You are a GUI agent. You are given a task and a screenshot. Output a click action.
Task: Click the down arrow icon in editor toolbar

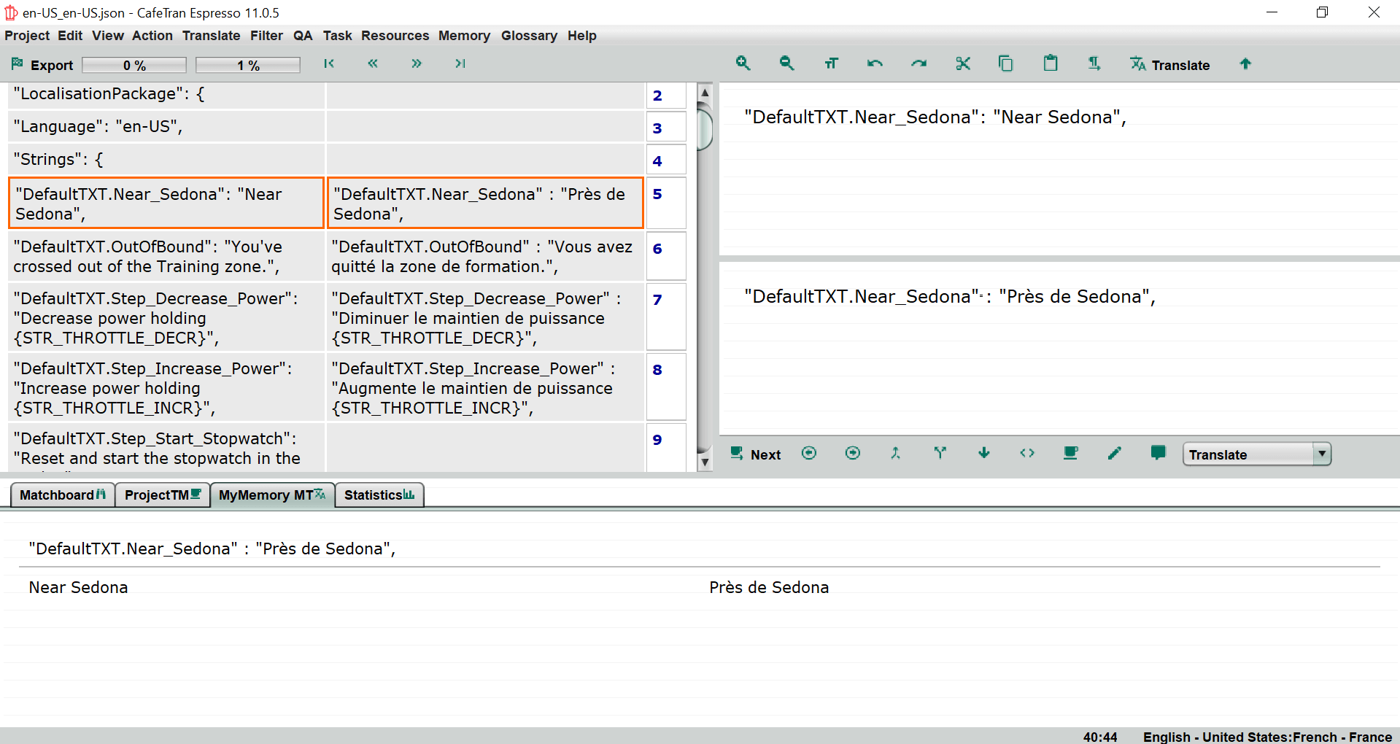point(984,453)
